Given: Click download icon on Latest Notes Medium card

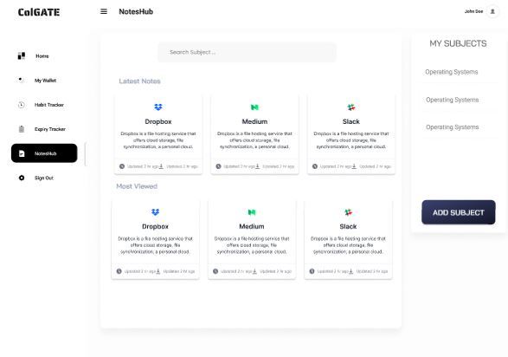Looking at the screenshot, I should point(258,166).
